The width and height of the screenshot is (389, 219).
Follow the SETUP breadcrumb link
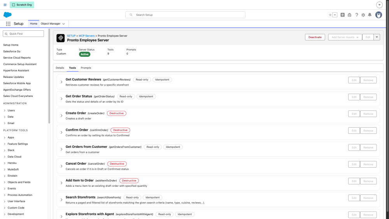pyautogui.click(x=71, y=36)
